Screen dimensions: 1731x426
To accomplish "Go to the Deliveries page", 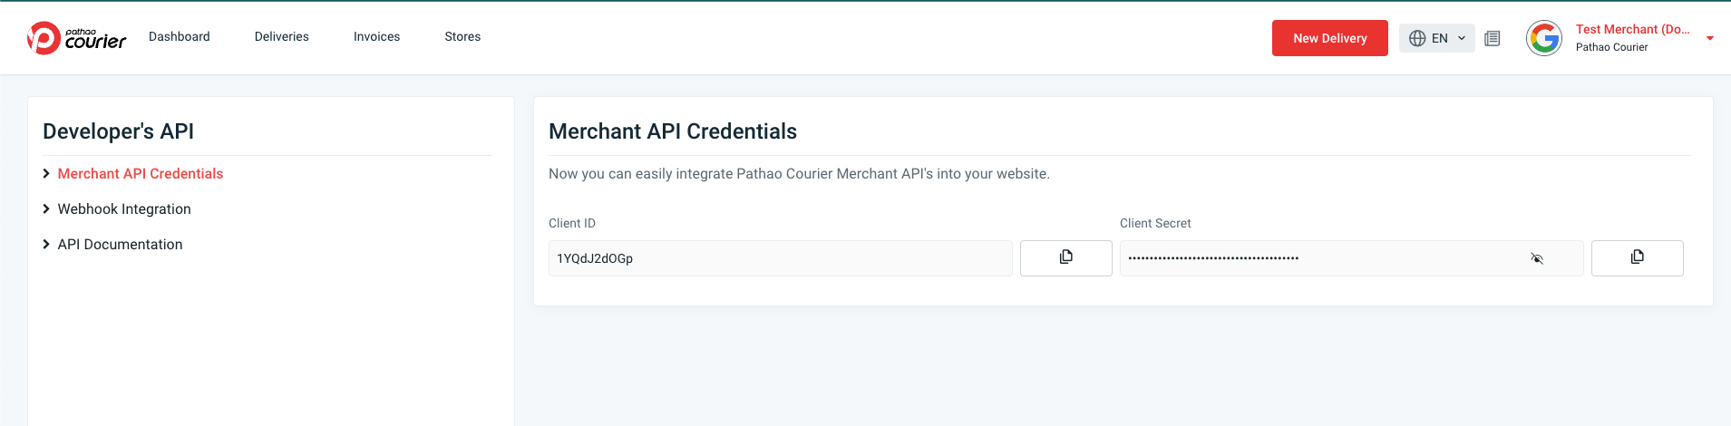I will point(282,36).
